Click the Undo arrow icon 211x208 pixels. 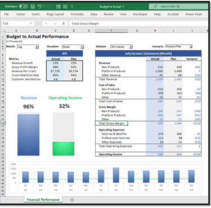pos(39,6)
